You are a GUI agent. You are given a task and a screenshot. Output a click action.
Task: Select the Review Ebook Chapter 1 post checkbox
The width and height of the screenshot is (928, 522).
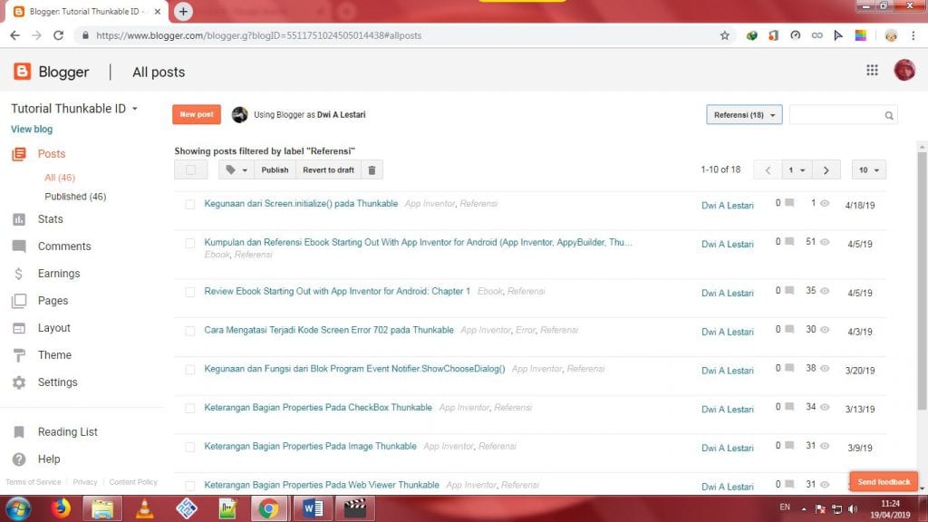point(190,293)
